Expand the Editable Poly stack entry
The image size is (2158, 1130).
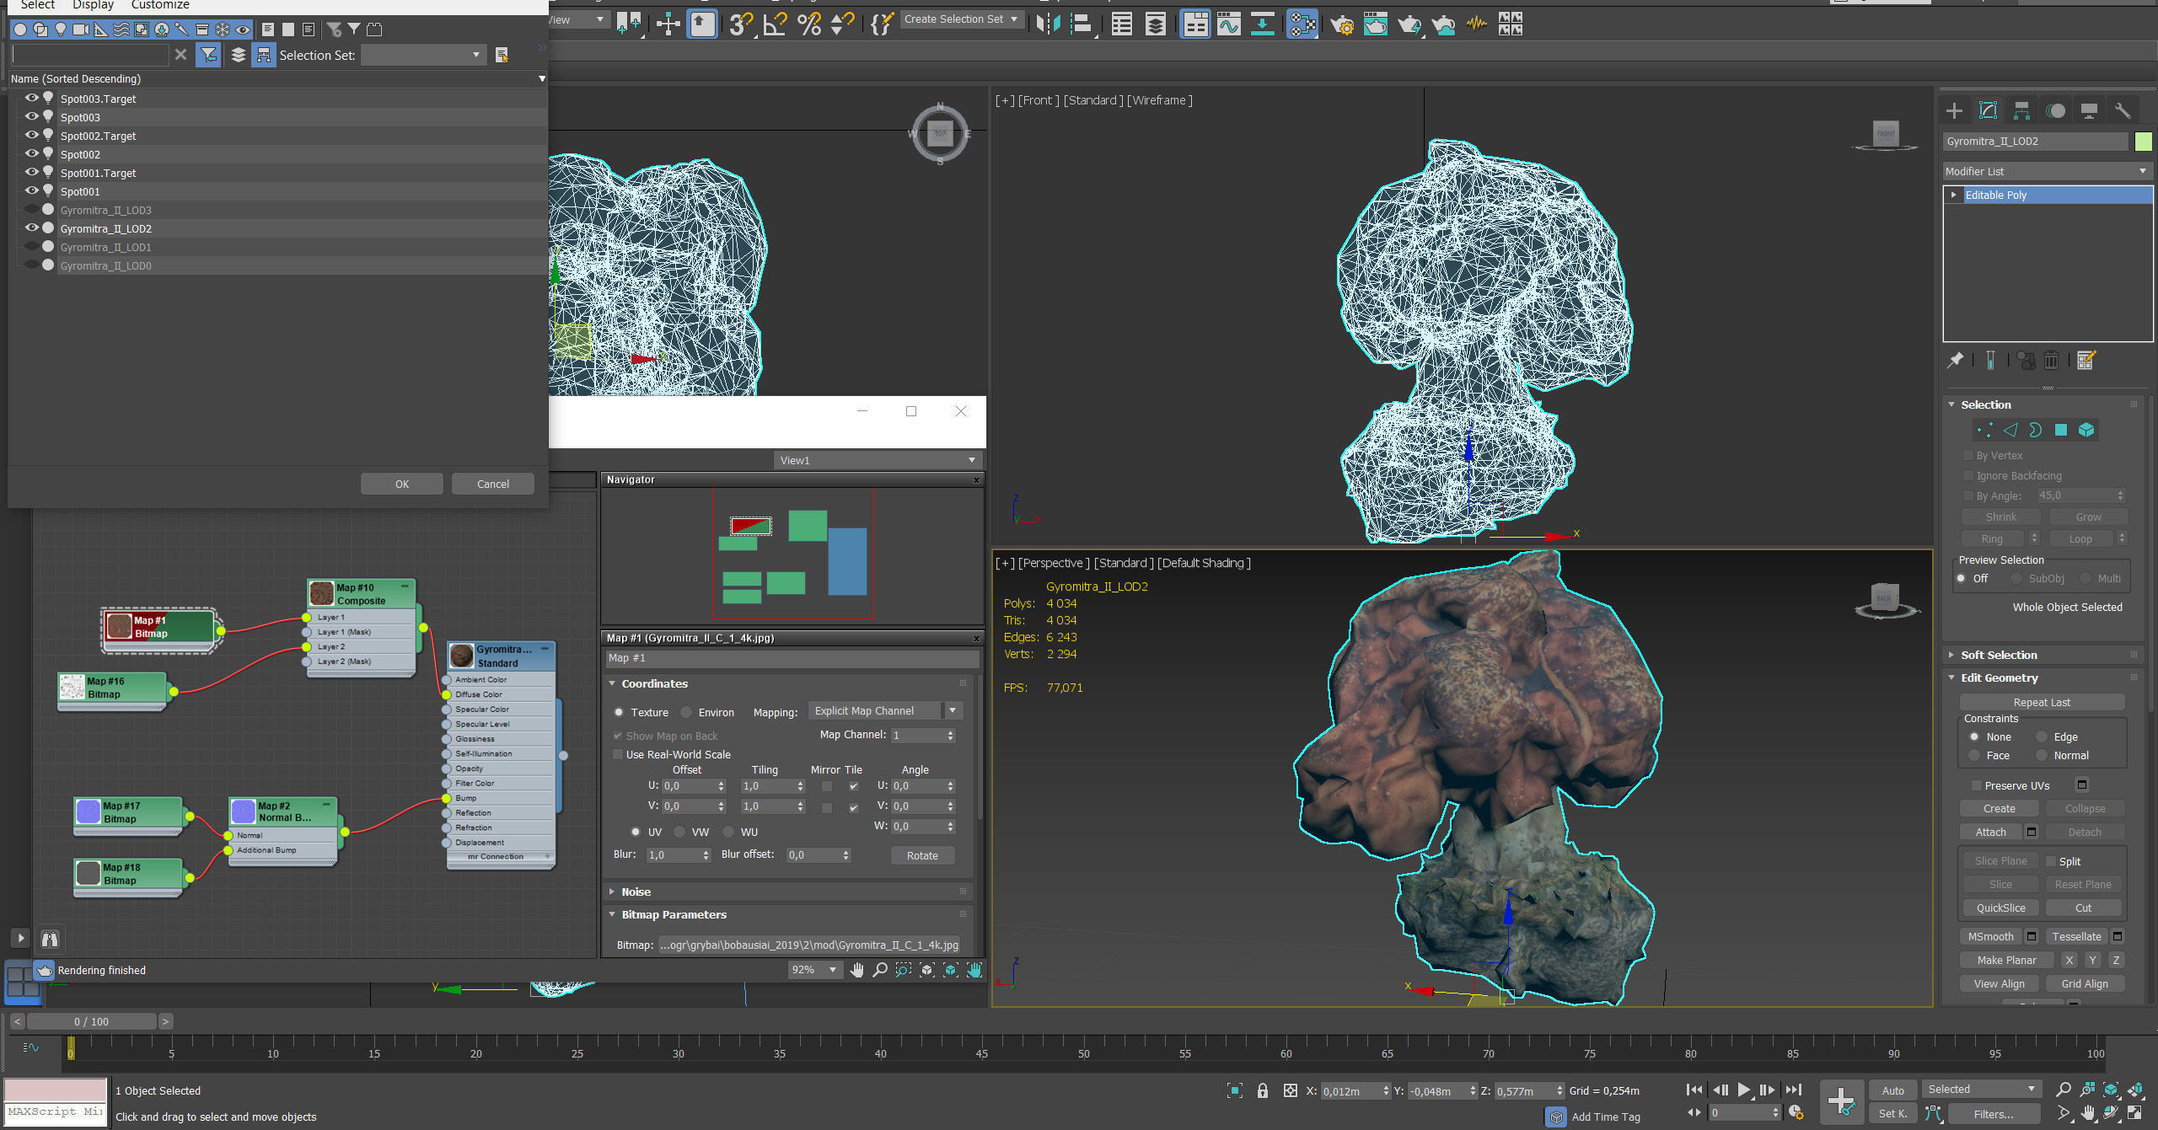point(1954,195)
